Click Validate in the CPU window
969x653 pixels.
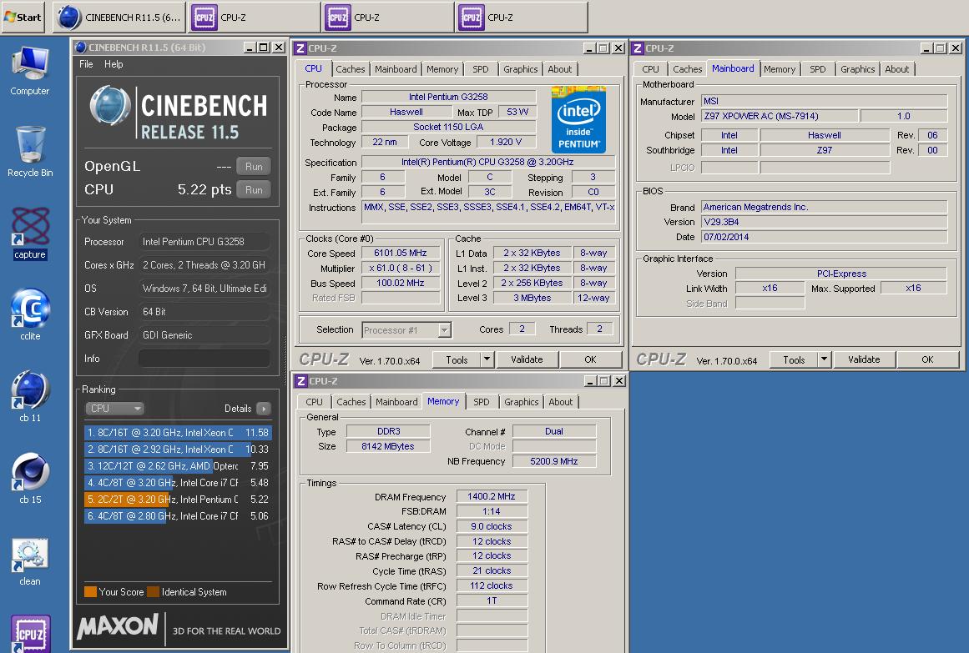click(x=527, y=359)
